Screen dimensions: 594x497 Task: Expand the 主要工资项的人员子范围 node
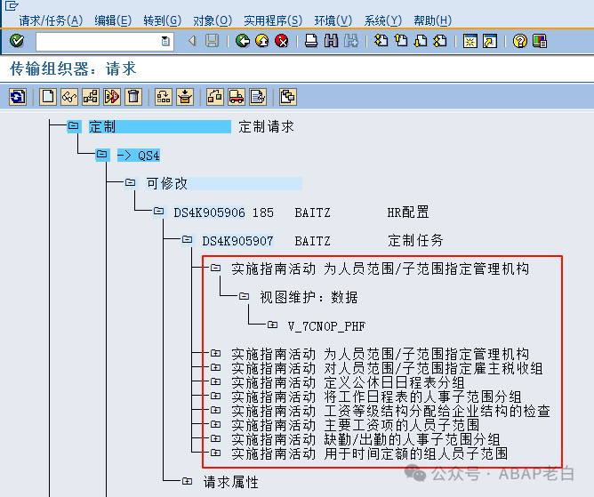tap(215, 424)
